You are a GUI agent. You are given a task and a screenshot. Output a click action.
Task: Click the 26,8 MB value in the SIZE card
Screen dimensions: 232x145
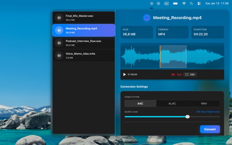pyautogui.click(x=129, y=34)
